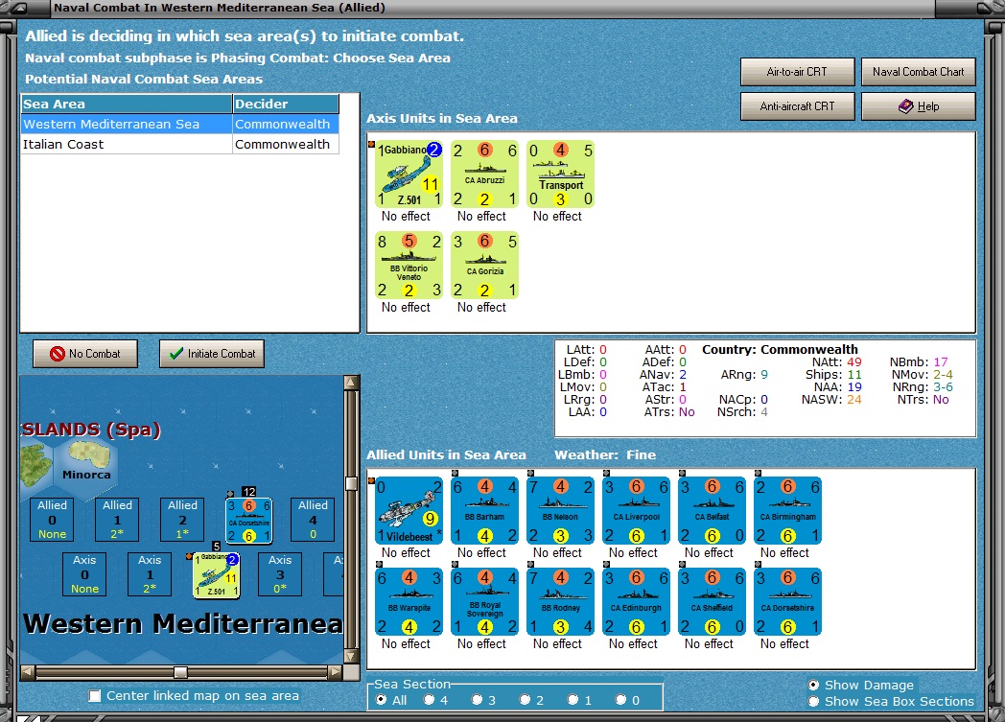Select the BB Warspite battleship counter
This screenshot has width=1005, height=722.
click(x=409, y=601)
